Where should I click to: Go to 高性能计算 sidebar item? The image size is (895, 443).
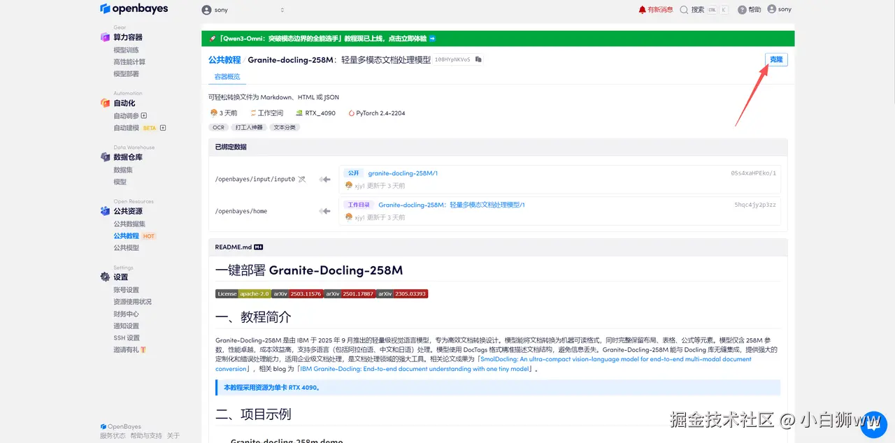coord(129,61)
